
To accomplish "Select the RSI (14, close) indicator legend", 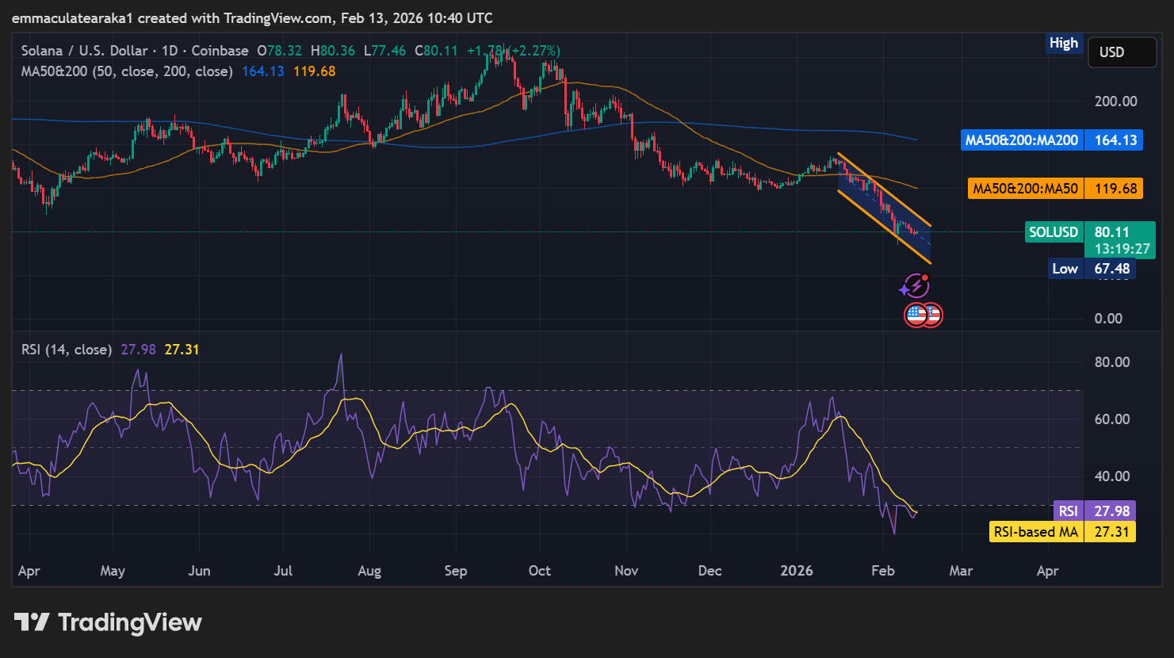I will [x=67, y=350].
